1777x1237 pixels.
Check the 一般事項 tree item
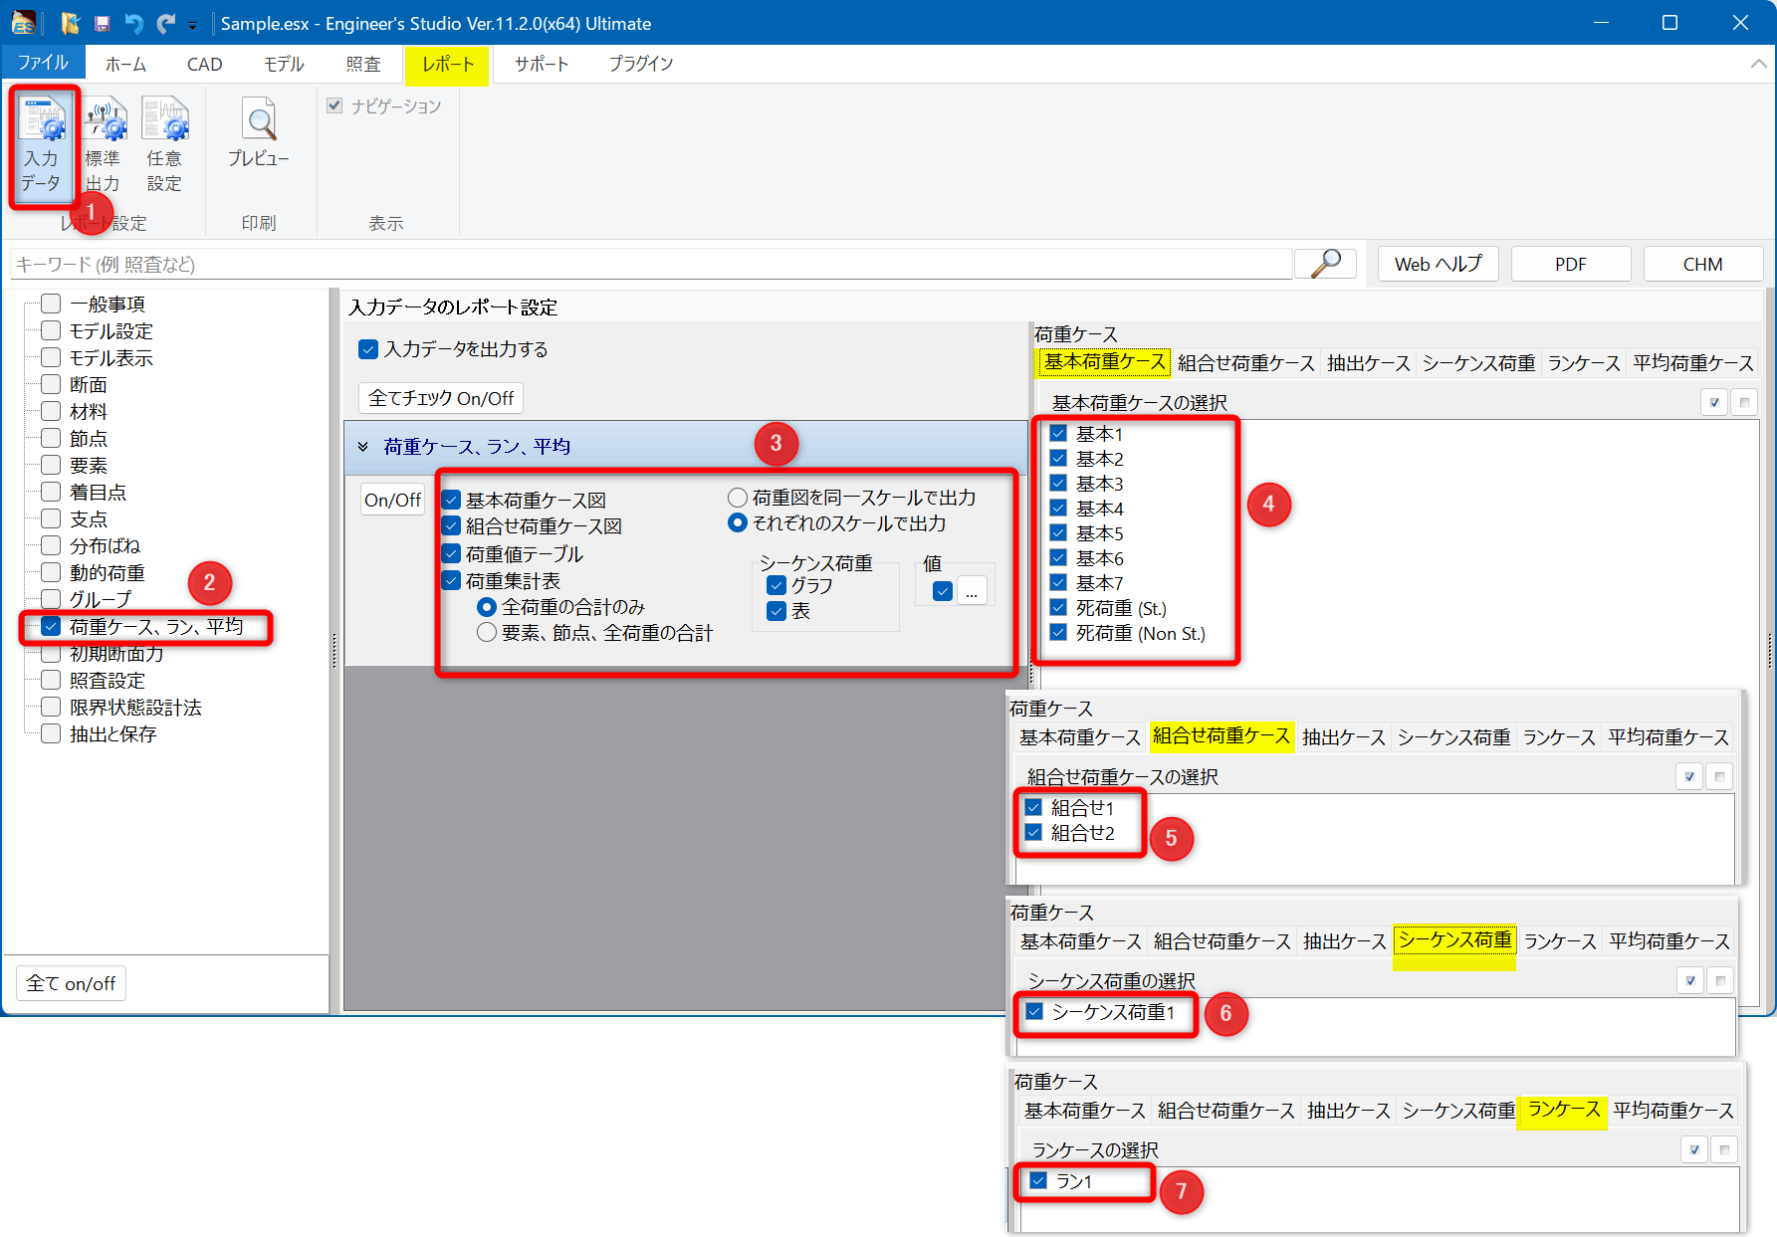click(51, 304)
